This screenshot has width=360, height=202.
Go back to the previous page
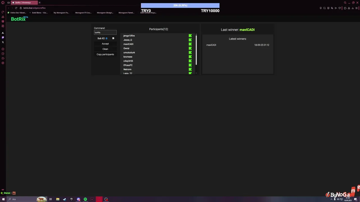tap(8, 8)
